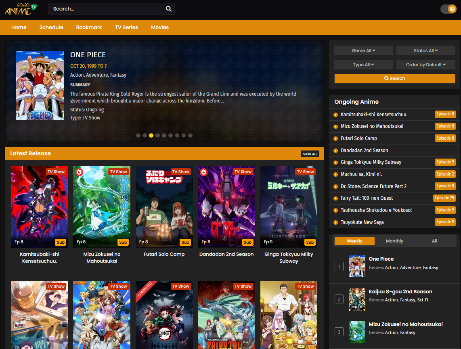461x349 pixels.
Task: Expand the Type All dropdown
Action: click(x=363, y=65)
